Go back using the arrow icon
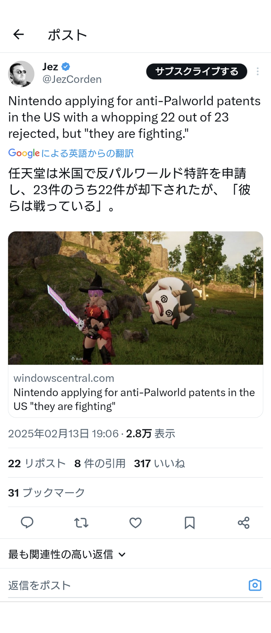The height and width of the screenshot is (633, 271). pos(19,34)
